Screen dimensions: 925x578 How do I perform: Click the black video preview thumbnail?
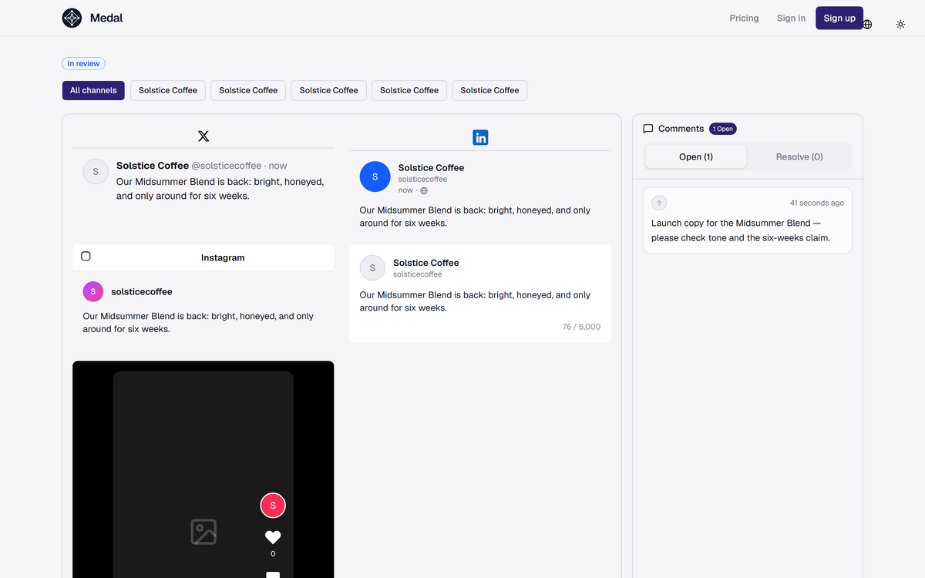(x=203, y=469)
